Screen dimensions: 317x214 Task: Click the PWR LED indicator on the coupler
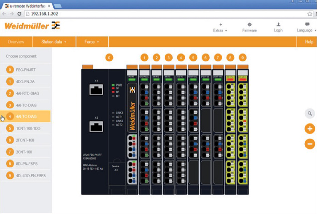pyautogui.click(x=113, y=85)
